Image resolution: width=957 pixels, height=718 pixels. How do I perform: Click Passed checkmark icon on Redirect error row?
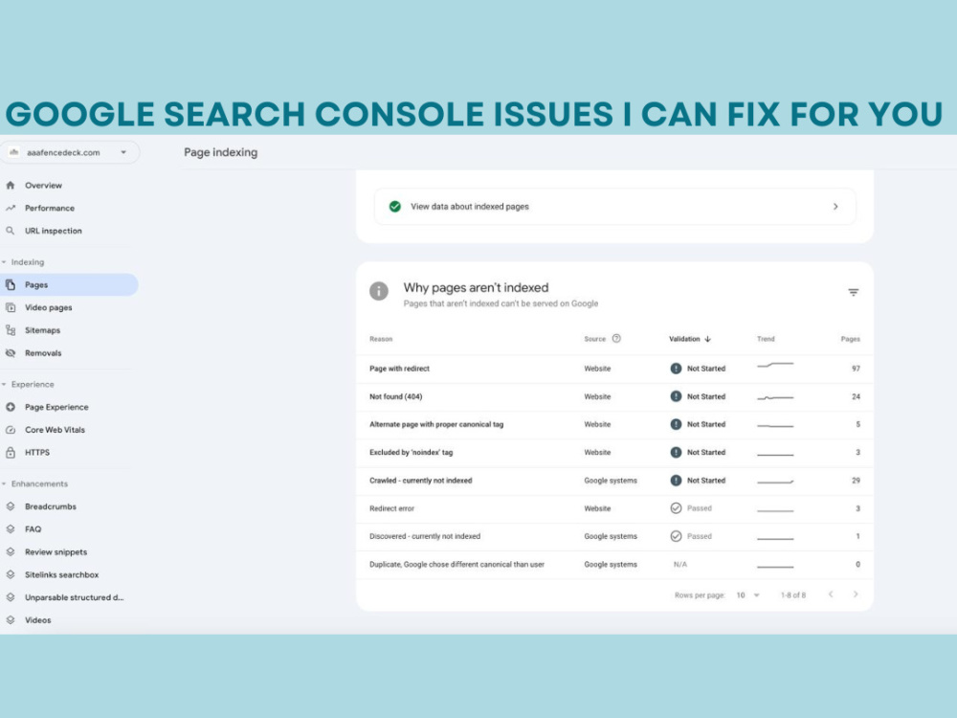[676, 508]
